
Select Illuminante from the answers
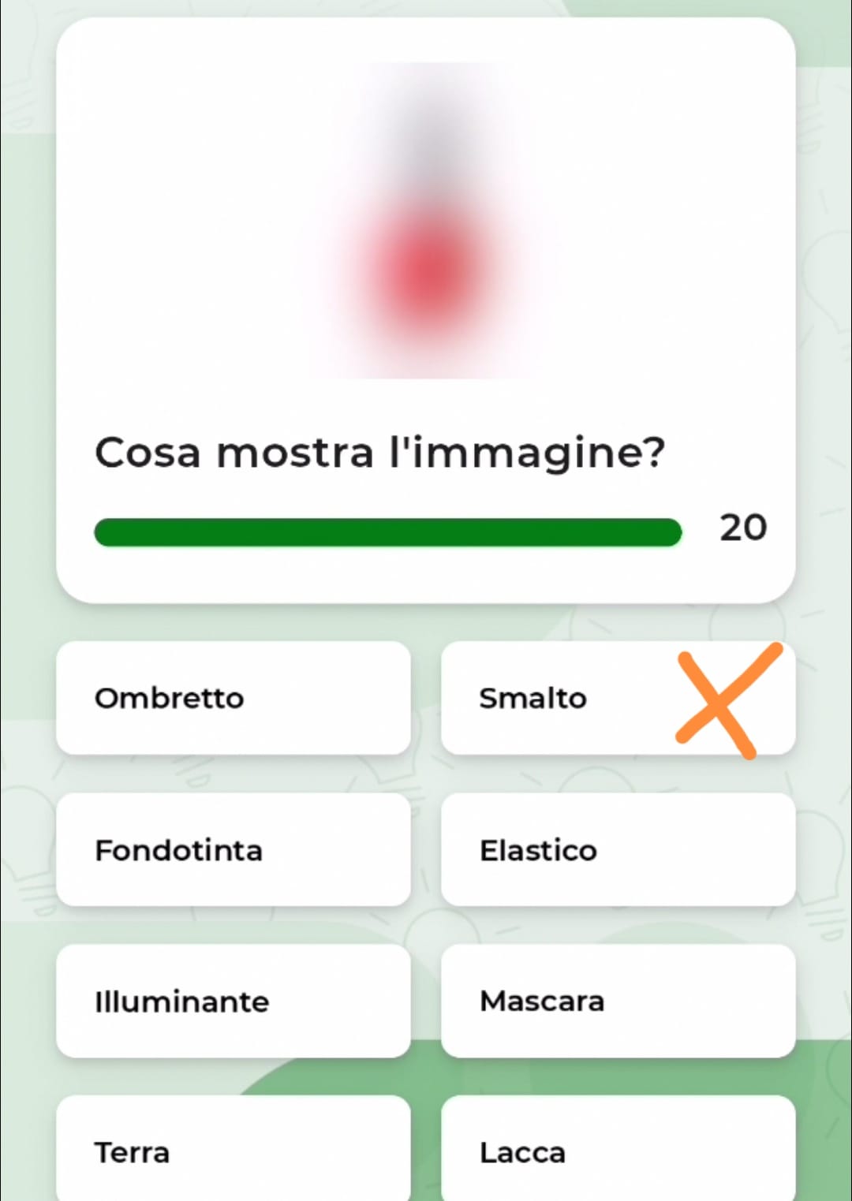coord(234,1001)
